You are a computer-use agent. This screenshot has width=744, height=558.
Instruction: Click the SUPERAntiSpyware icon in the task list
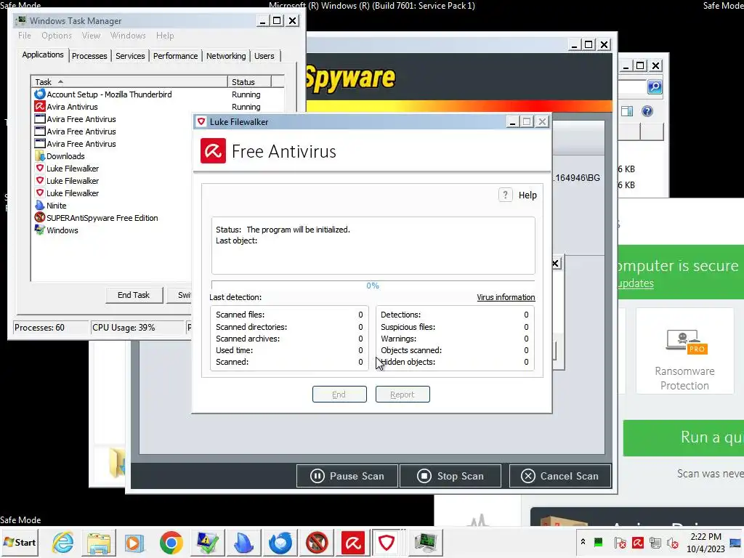tap(40, 217)
